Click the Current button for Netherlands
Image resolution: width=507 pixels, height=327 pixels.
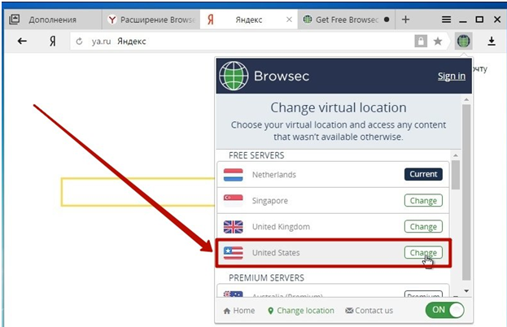tap(423, 174)
